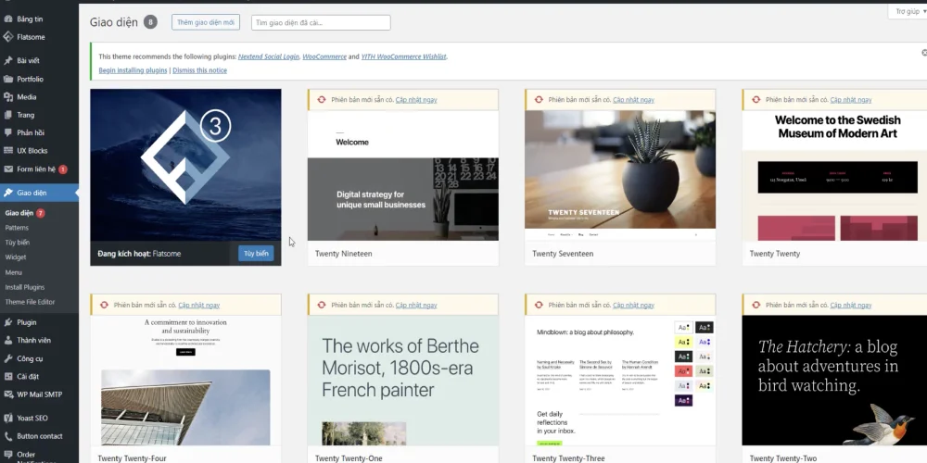This screenshot has width=927, height=463.
Task: Click the Phản hồi comment icon
Action: coord(7,132)
